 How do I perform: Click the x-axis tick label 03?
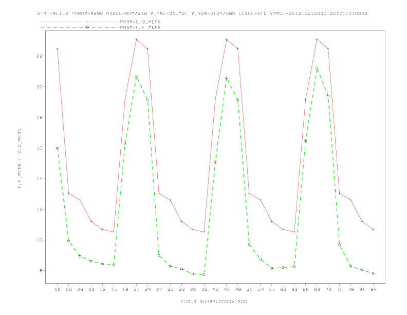(x=68, y=289)
